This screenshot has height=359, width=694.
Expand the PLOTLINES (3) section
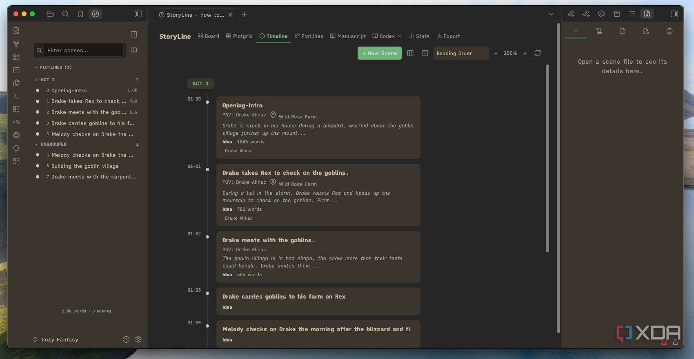(x=53, y=67)
